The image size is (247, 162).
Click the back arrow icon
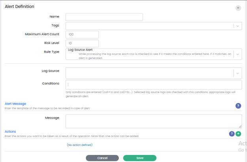click(238, 8)
